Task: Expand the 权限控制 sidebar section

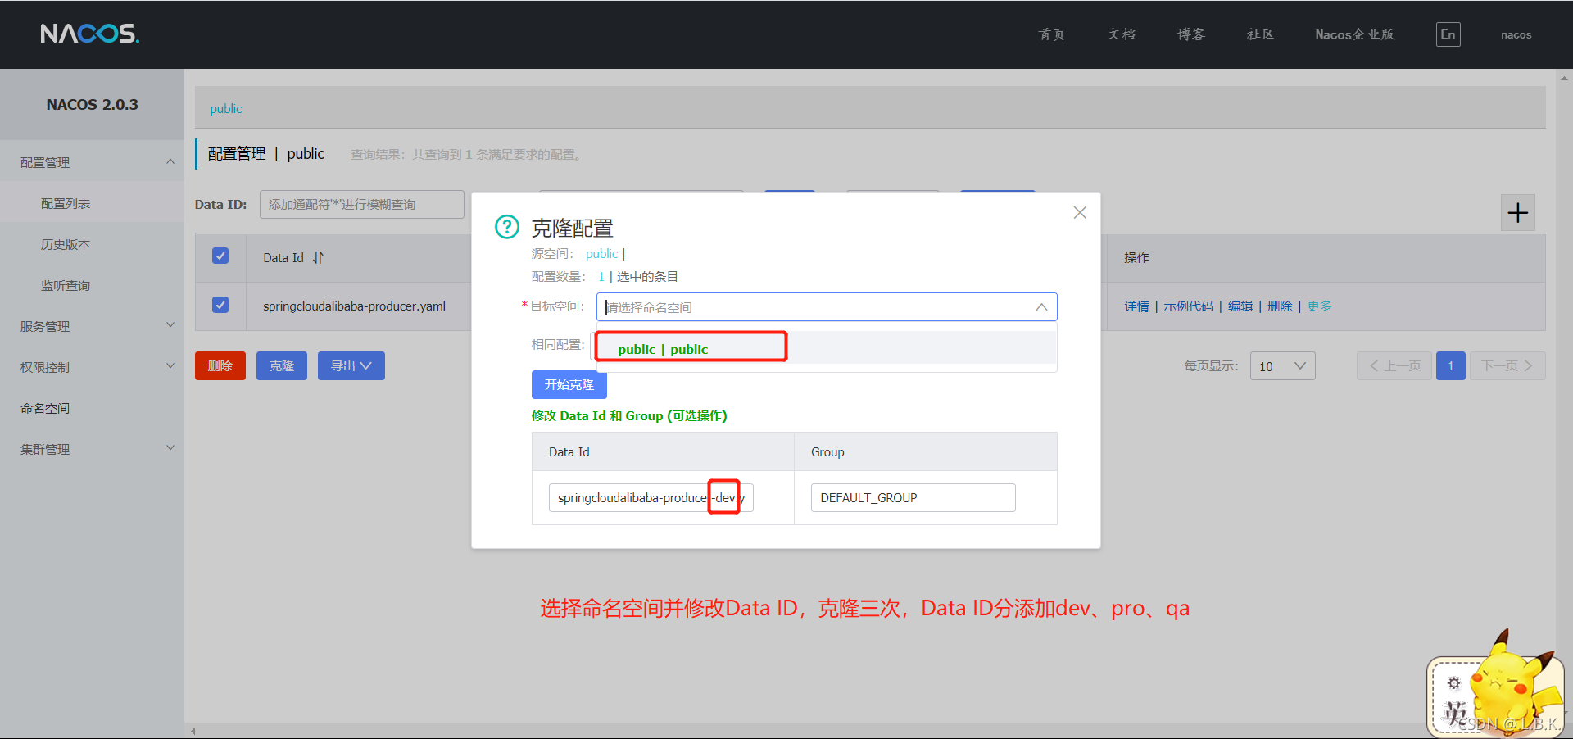Action: point(170,366)
